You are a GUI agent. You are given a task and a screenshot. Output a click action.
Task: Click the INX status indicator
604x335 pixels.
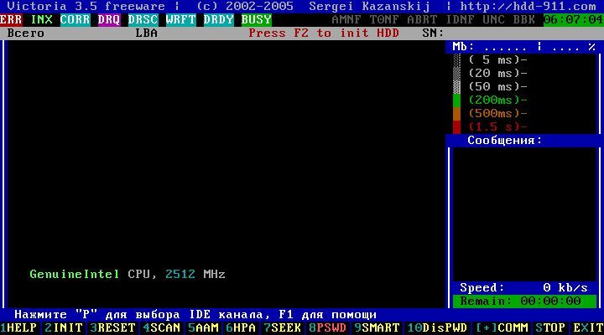click(42, 19)
